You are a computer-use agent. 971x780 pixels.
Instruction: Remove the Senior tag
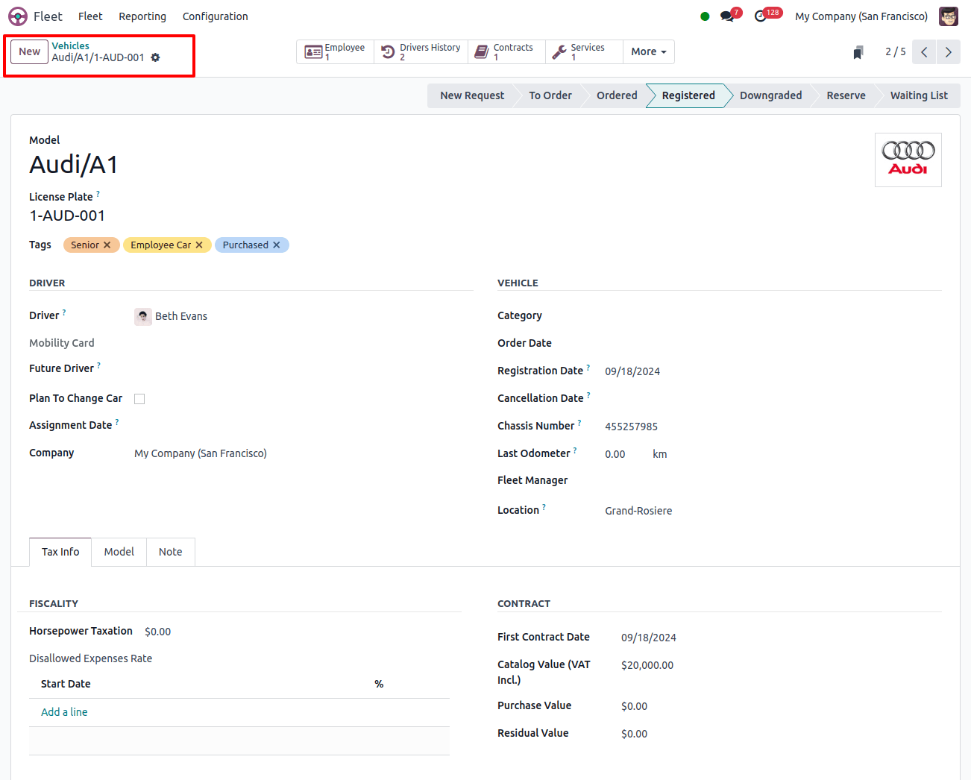107,245
